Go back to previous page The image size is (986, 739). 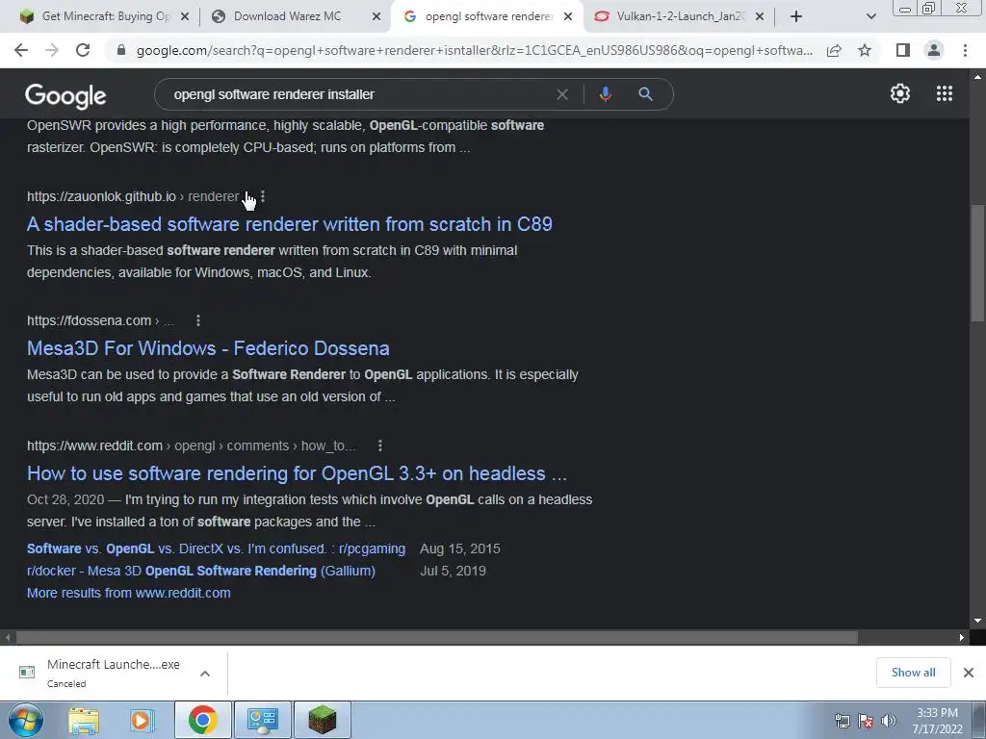21,50
